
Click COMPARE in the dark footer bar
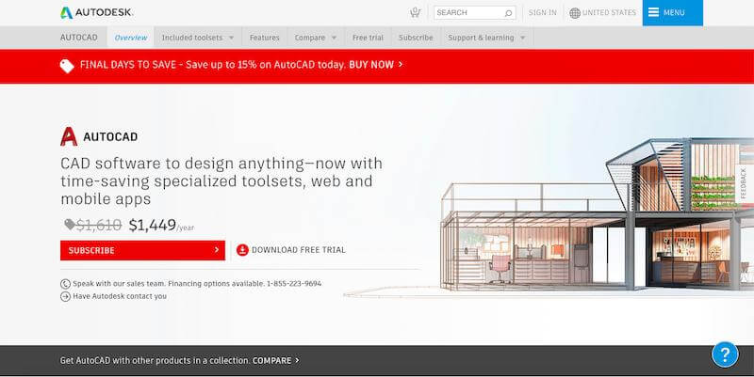coord(271,360)
